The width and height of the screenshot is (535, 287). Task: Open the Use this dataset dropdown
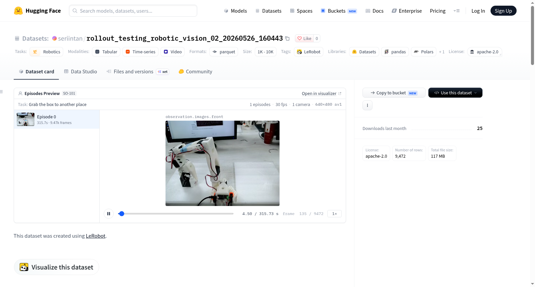pos(455,93)
